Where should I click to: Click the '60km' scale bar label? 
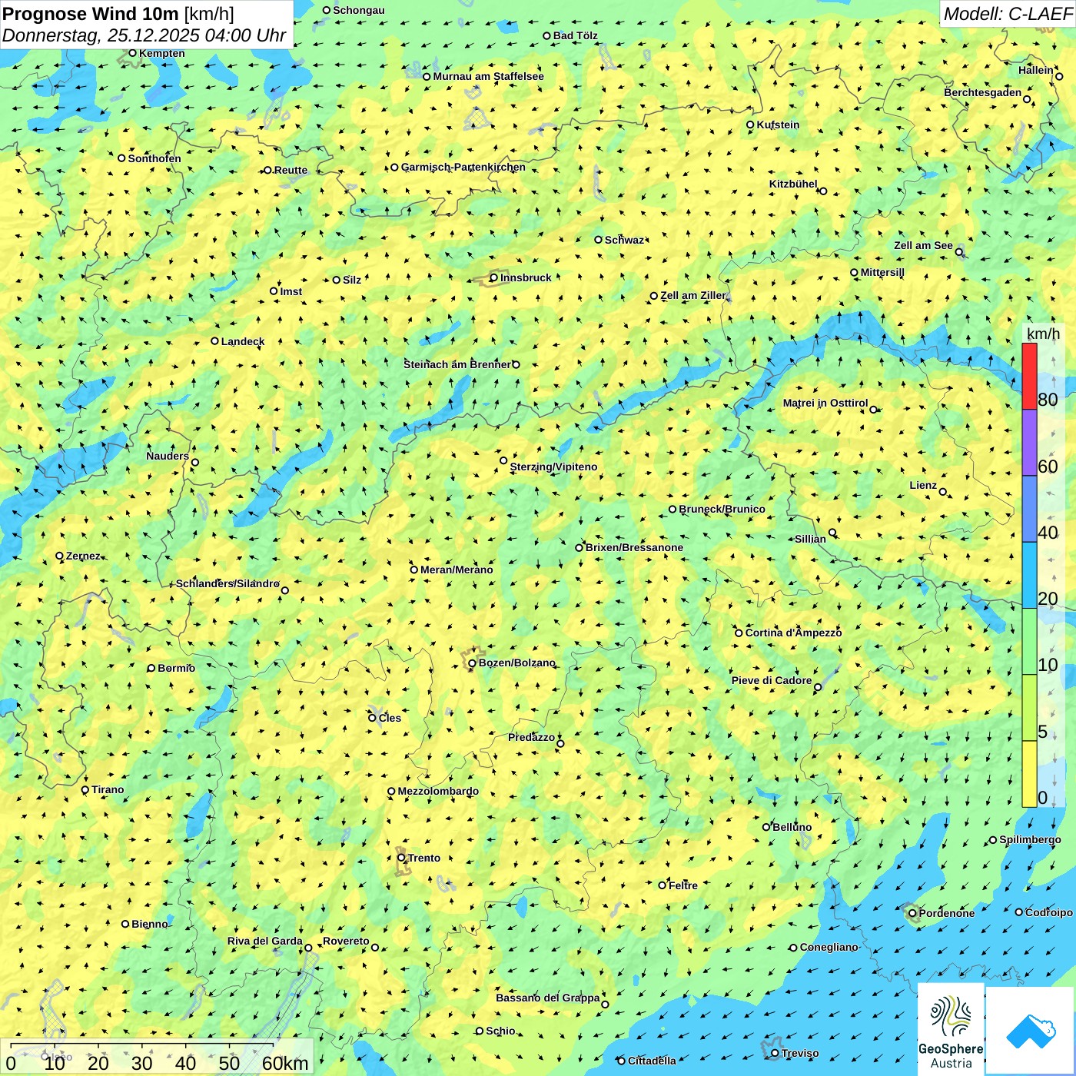pos(285,1064)
